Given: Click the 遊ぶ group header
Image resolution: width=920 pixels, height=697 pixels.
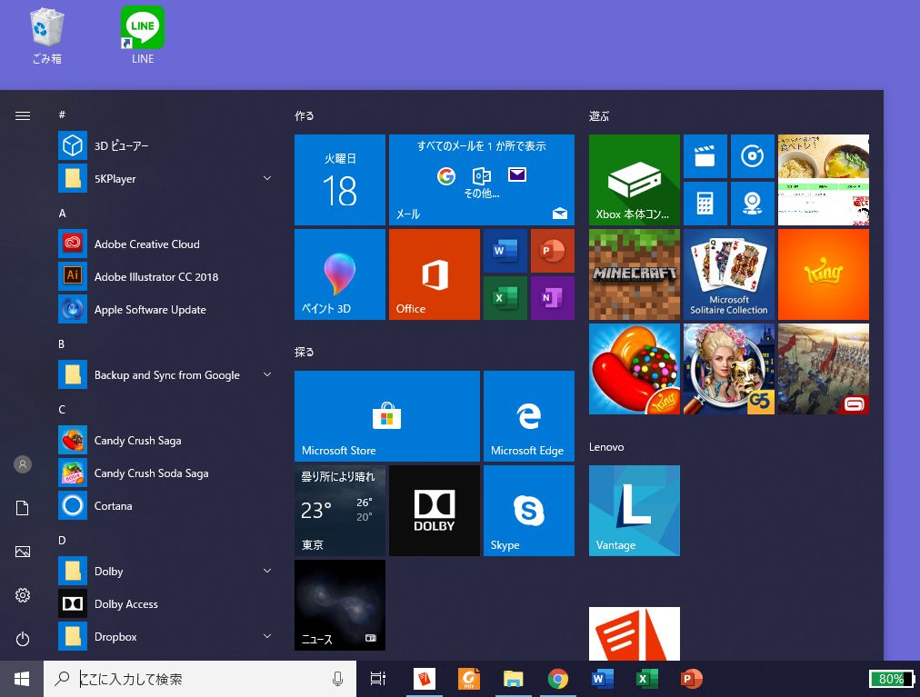Looking at the screenshot, I should (x=599, y=115).
